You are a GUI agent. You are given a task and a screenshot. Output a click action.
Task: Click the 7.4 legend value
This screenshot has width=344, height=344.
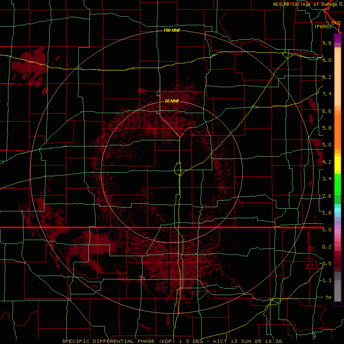pos(327,94)
